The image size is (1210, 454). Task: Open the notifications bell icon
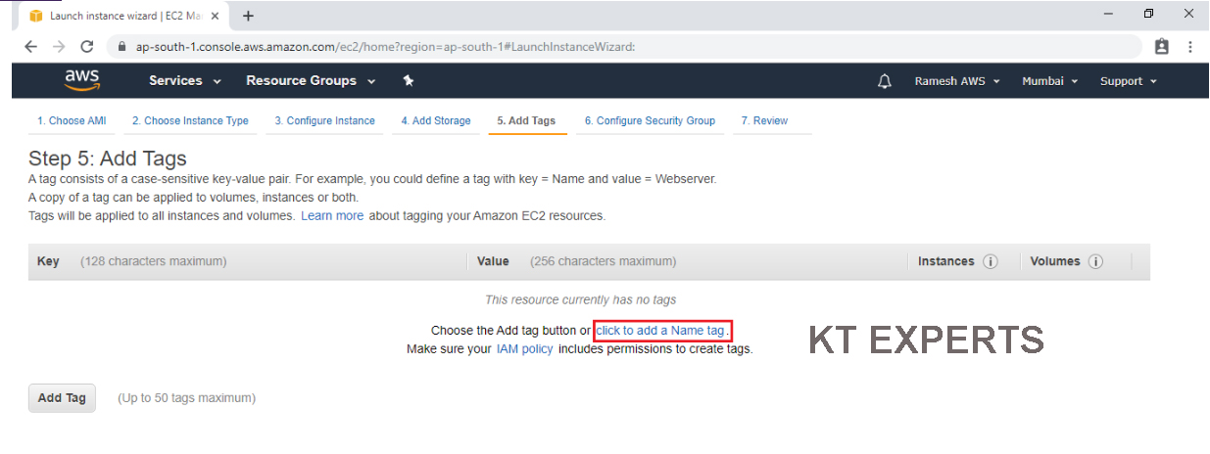(884, 81)
